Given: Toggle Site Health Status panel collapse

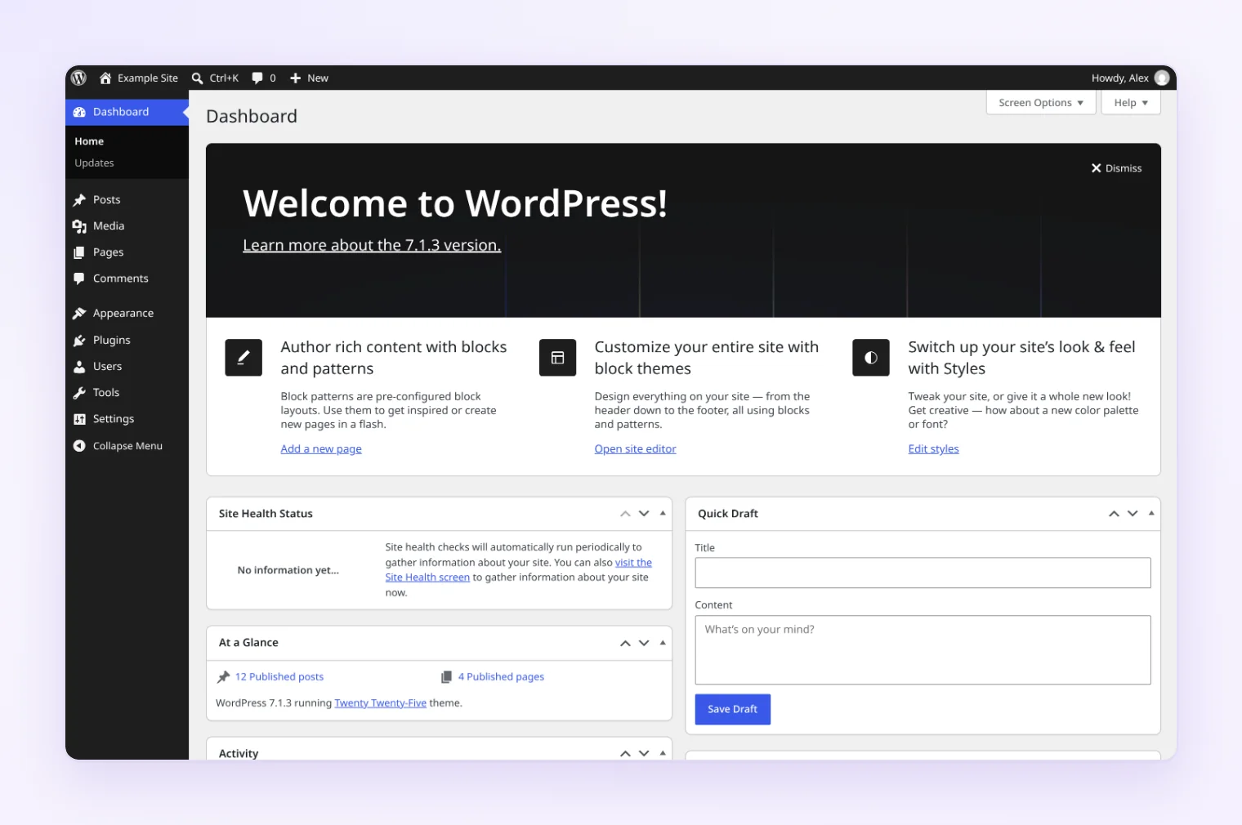Looking at the screenshot, I should (663, 514).
